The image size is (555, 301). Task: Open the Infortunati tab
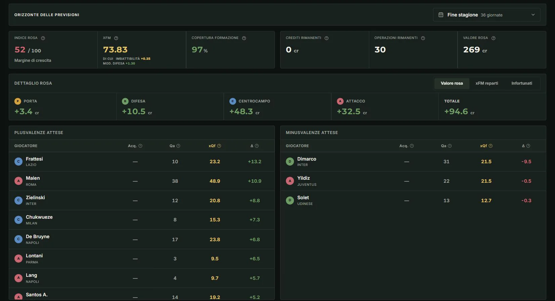tap(522, 83)
